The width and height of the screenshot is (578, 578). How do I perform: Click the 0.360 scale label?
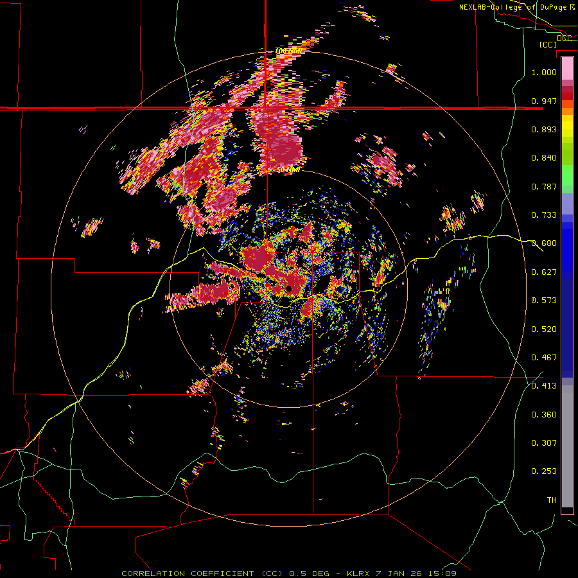coord(544,415)
